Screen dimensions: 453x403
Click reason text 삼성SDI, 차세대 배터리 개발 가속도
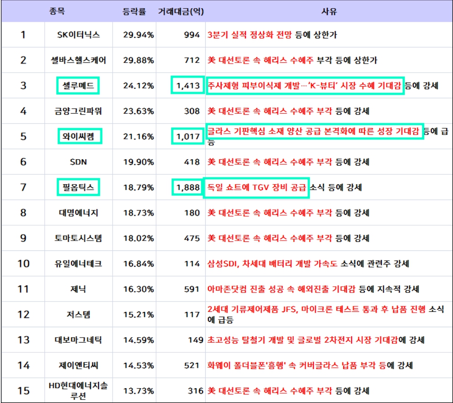272,264
